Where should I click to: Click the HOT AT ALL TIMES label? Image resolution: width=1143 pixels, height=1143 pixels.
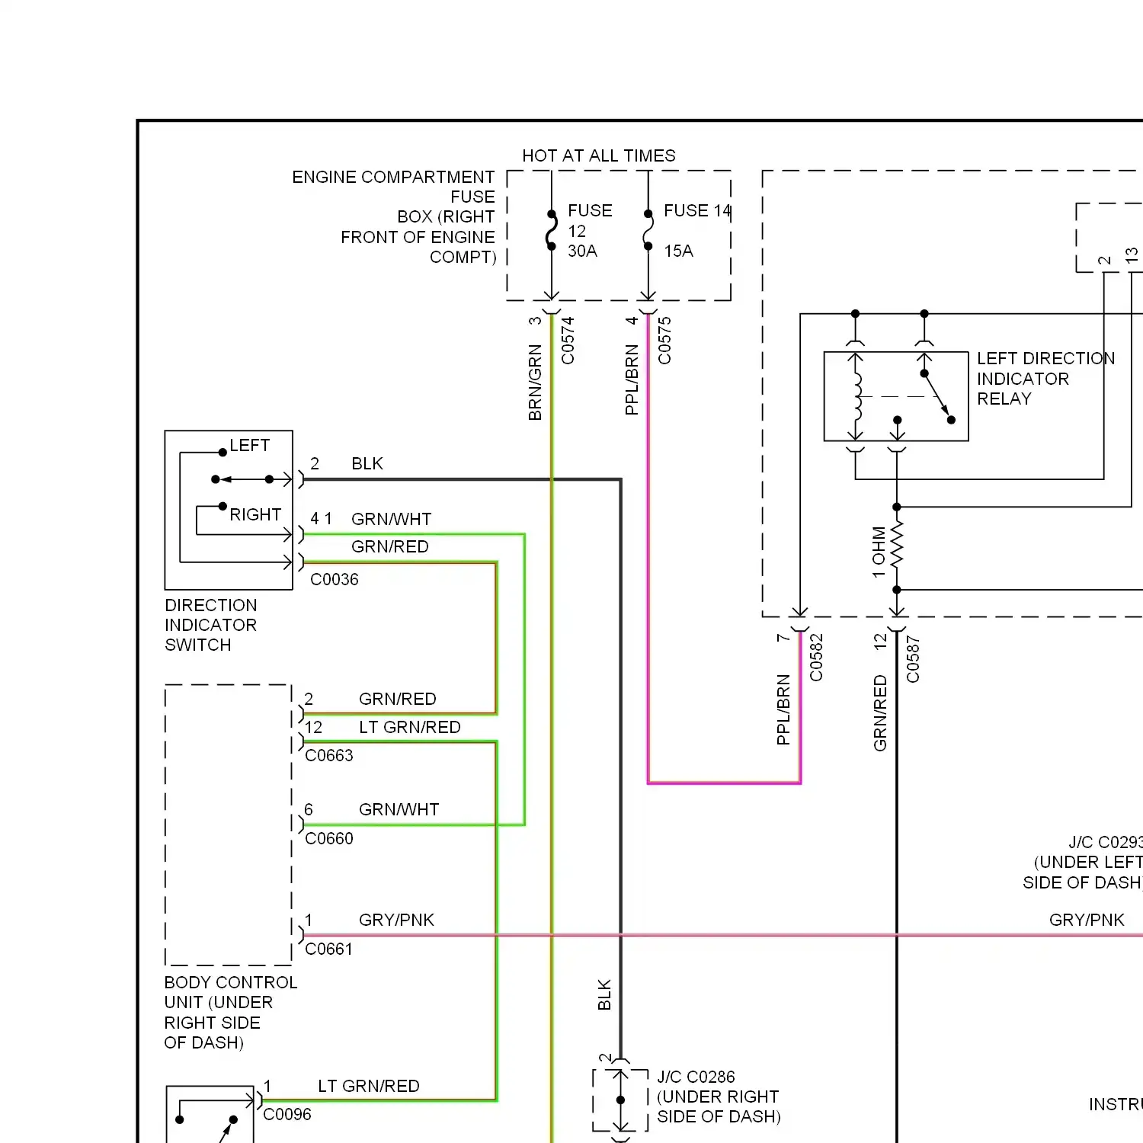click(598, 155)
